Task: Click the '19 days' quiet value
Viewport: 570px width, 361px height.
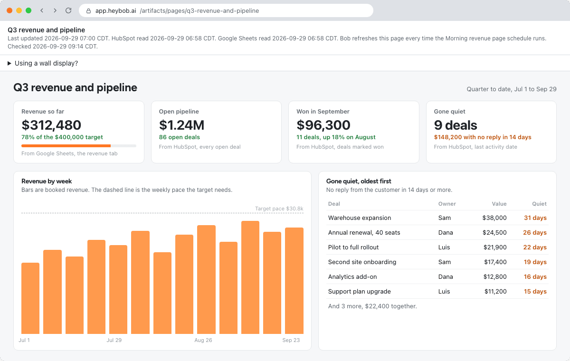Action: coord(535,262)
